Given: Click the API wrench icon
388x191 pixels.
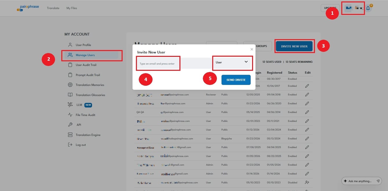Looking at the screenshot, I should (x=70, y=125).
